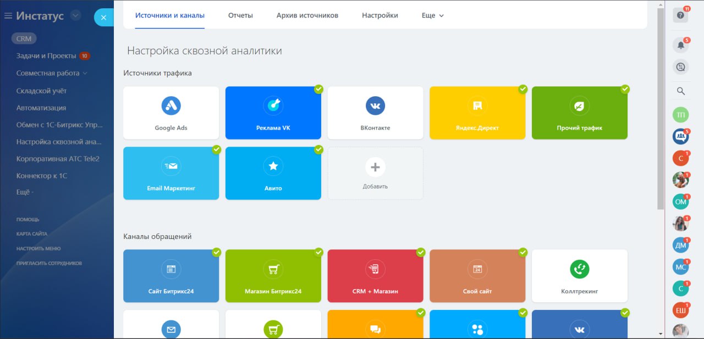This screenshot has width=704, height=339.
Task: Open the ТП contact avatar
Action: 681,115
